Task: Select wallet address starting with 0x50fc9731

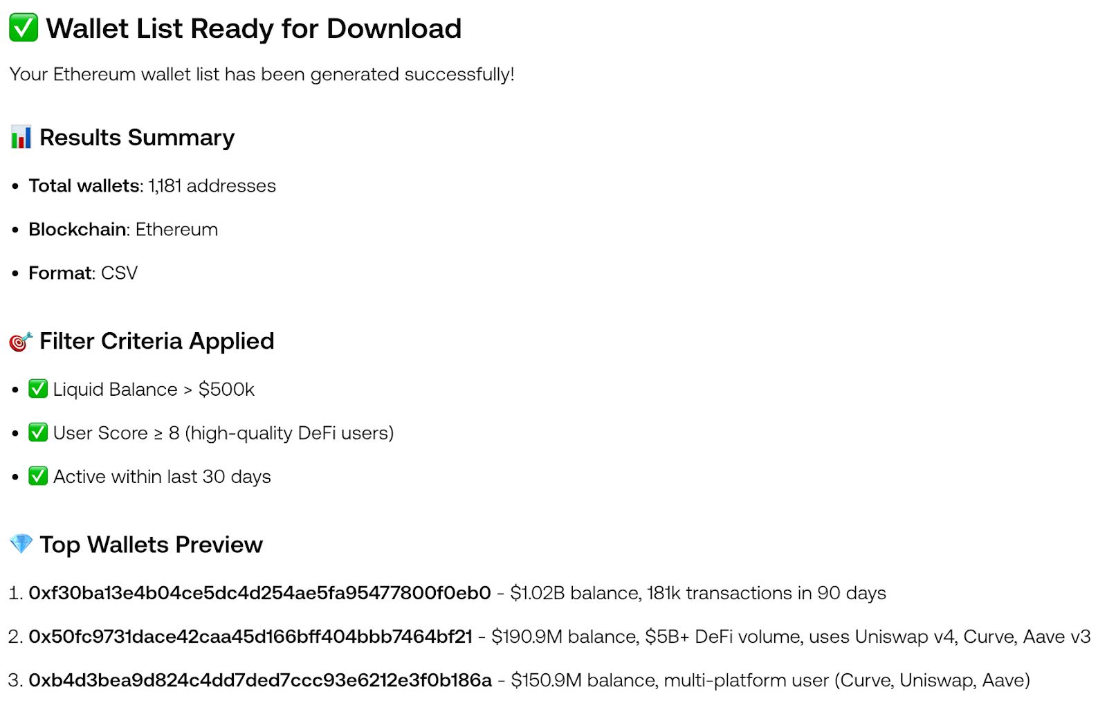Action: pyautogui.click(x=250, y=637)
